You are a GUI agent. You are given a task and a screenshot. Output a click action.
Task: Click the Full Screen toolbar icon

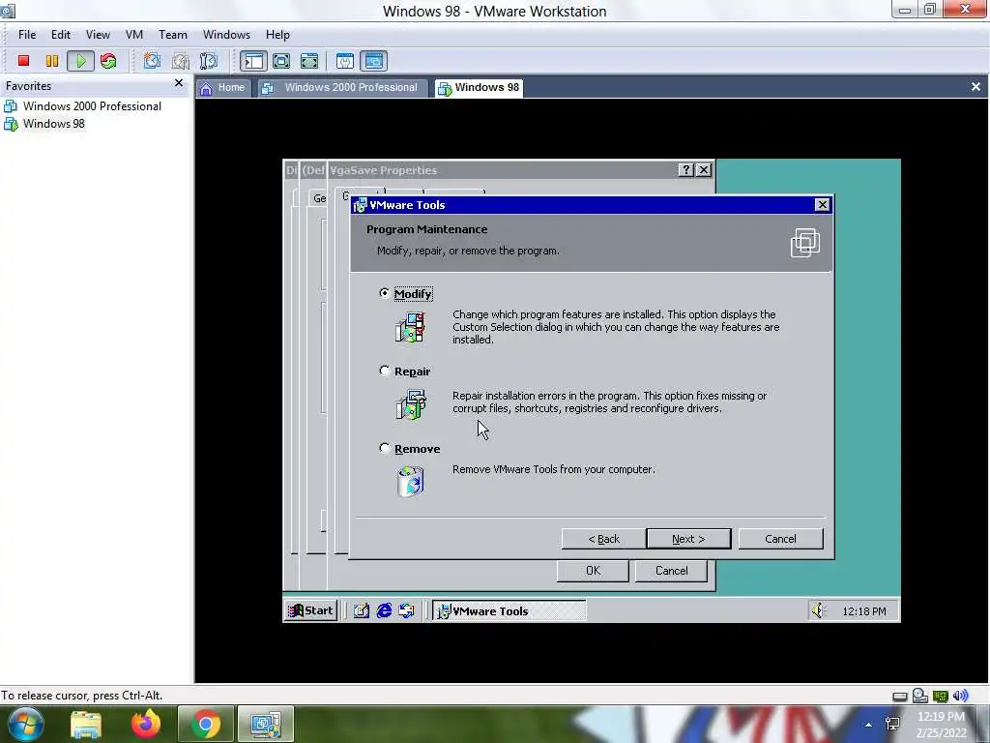[281, 61]
